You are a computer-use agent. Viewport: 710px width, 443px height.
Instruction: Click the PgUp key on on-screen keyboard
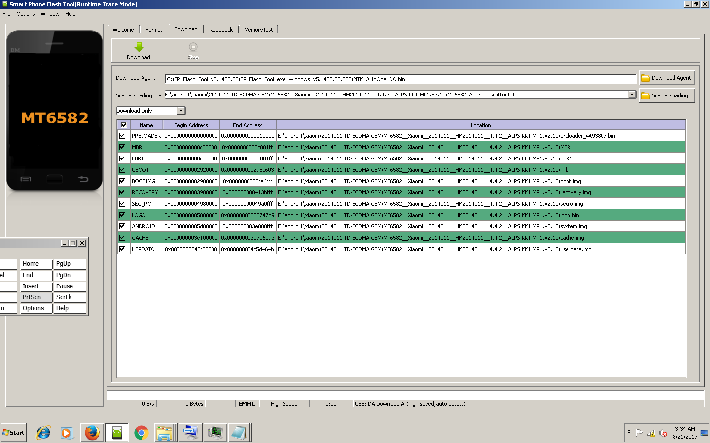[70, 264]
